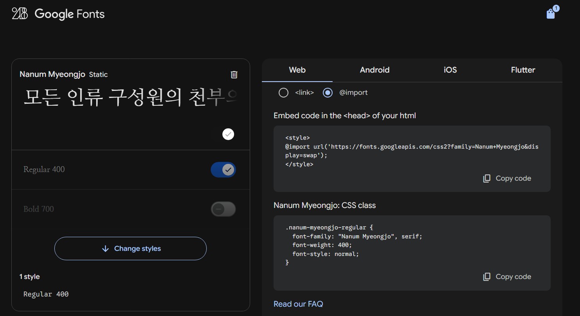Viewport: 580px width, 316px height.
Task: Disable the Regular 400 style switch
Action: point(223,170)
